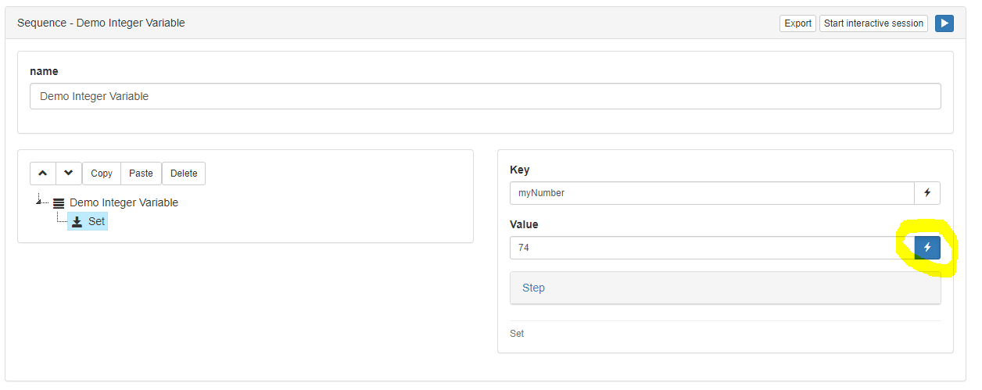Viewport: 982px width, 390px height.
Task: Focus the name input field
Action: pyautogui.click(x=485, y=97)
